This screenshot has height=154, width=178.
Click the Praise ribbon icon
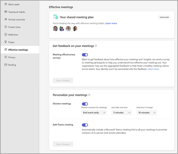click(5, 42)
